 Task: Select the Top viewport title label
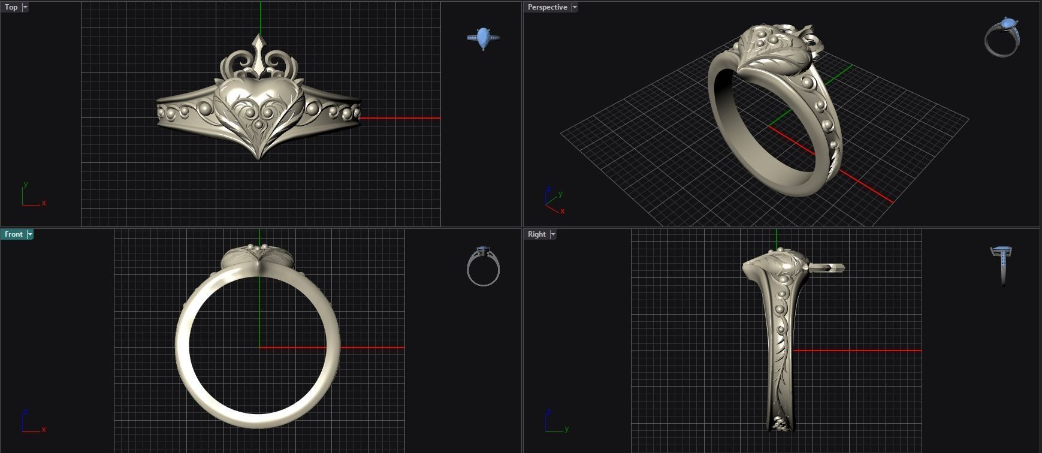point(11,7)
